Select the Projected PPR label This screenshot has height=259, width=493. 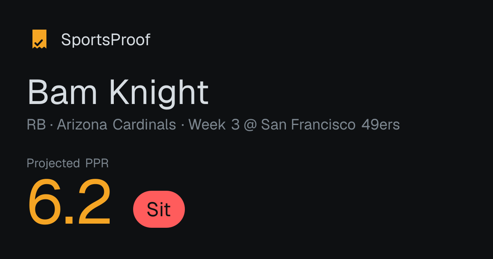pyautogui.click(x=68, y=163)
